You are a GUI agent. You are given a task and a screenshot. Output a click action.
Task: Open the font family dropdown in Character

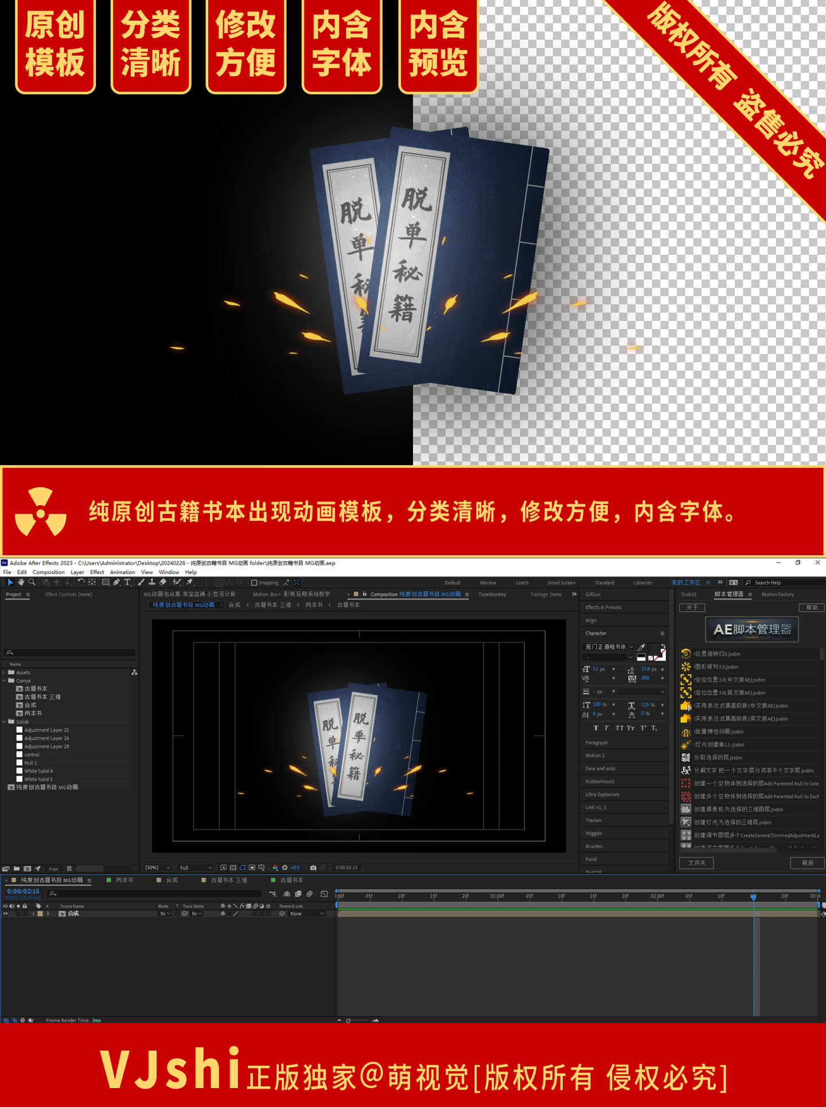[x=609, y=647]
